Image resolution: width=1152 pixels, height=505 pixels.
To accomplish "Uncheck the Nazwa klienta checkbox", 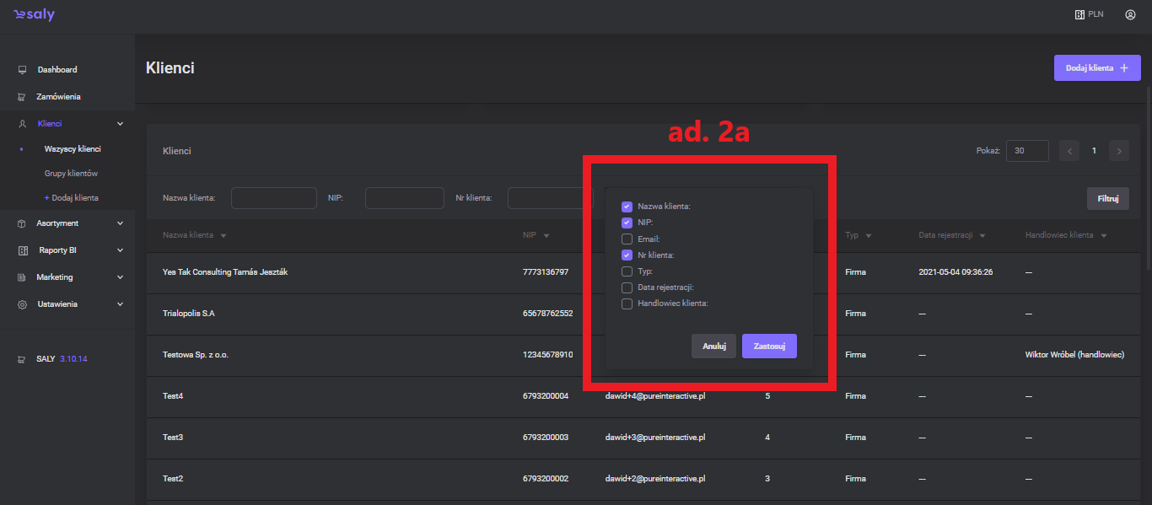I will [627, 207].
